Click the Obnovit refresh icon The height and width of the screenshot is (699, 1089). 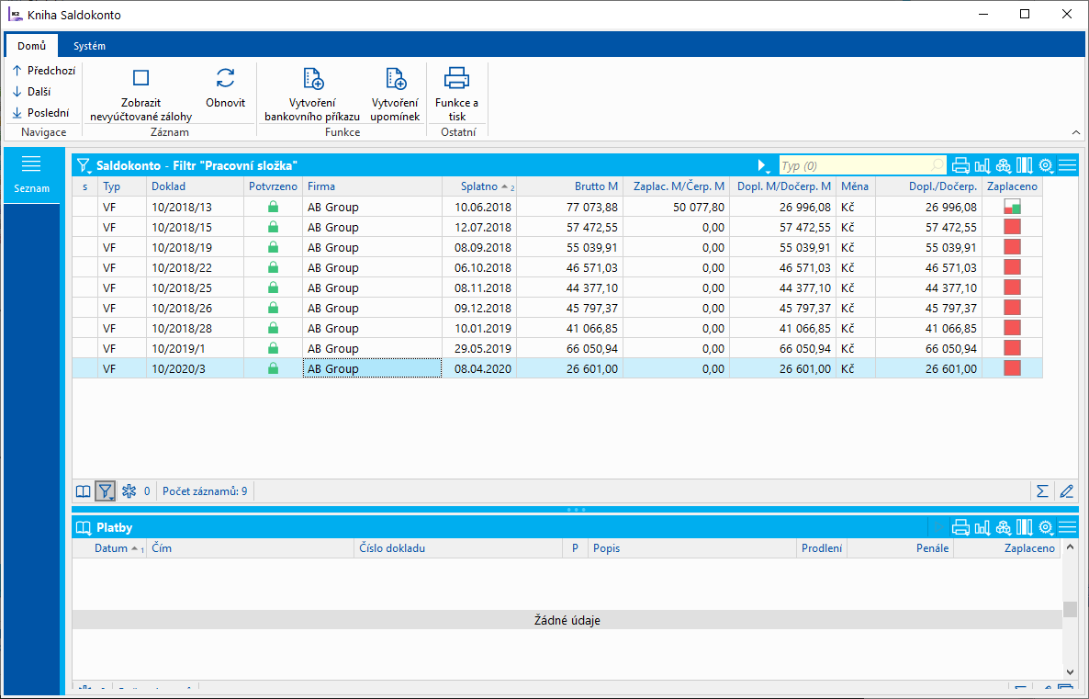225,79
